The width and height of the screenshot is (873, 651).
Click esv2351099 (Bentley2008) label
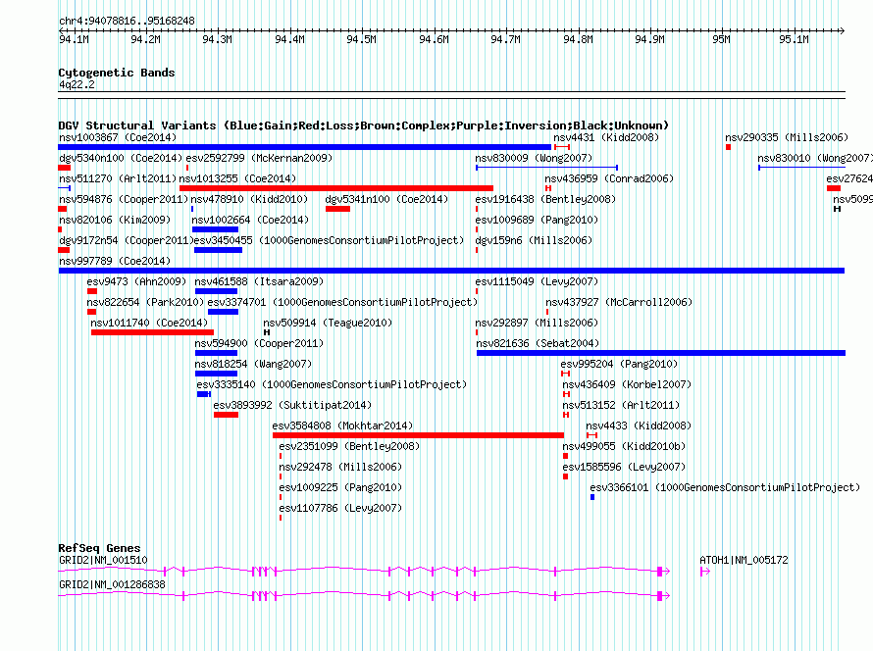click(349, 446)
